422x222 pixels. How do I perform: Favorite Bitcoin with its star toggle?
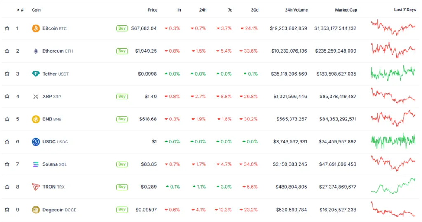7,28
